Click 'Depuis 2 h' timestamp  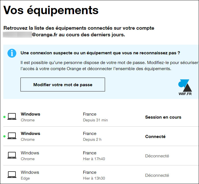92,139
